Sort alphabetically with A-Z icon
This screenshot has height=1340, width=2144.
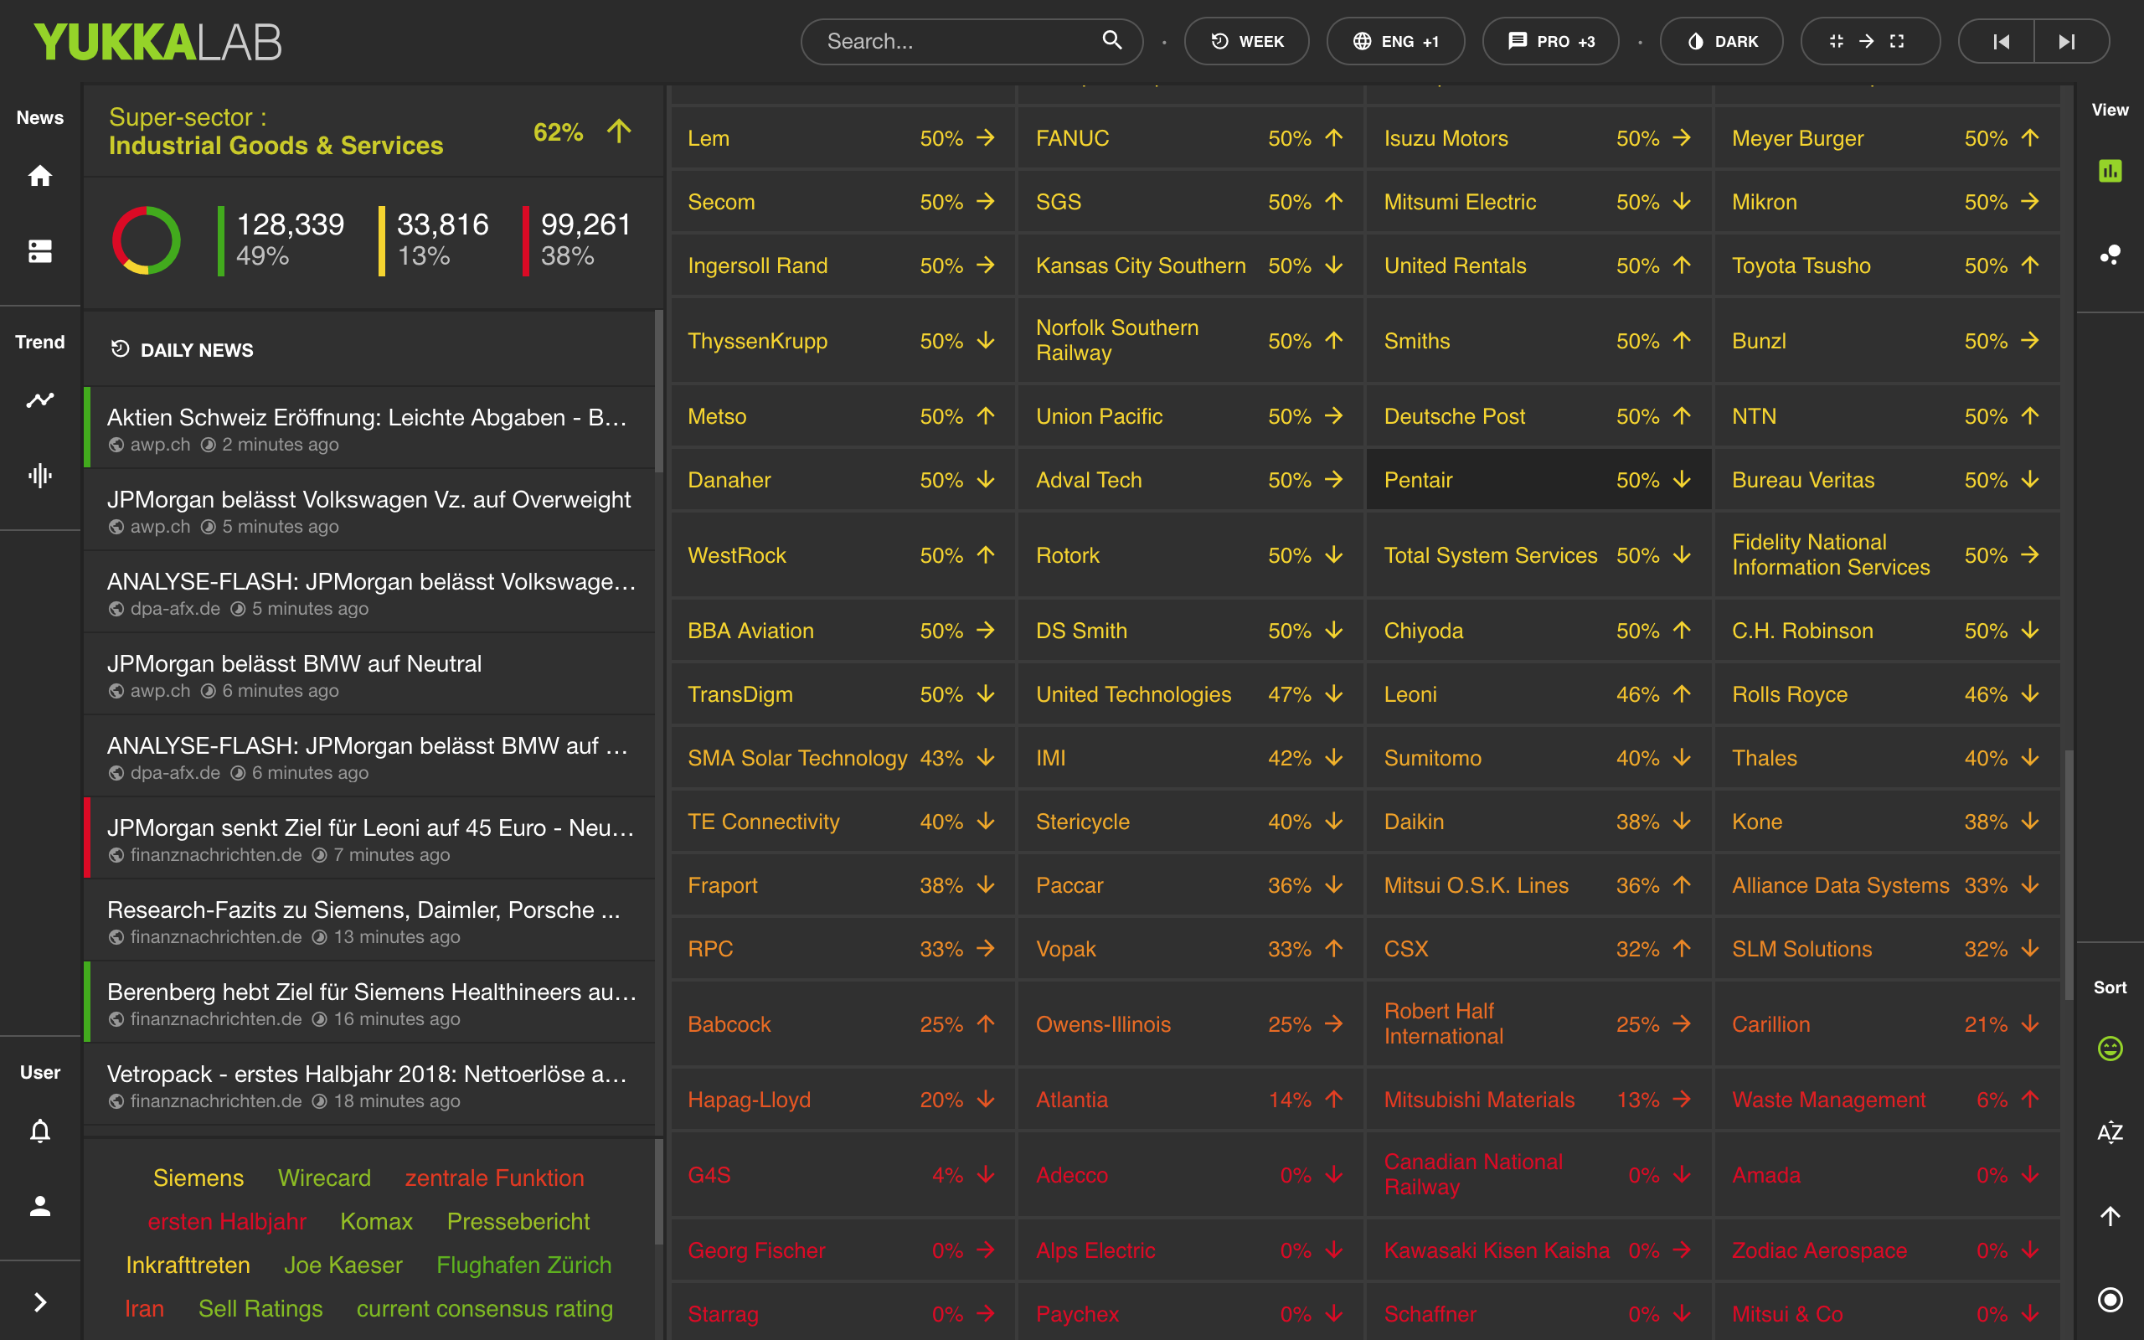pyautogui.click(x=2110, y=1131)
